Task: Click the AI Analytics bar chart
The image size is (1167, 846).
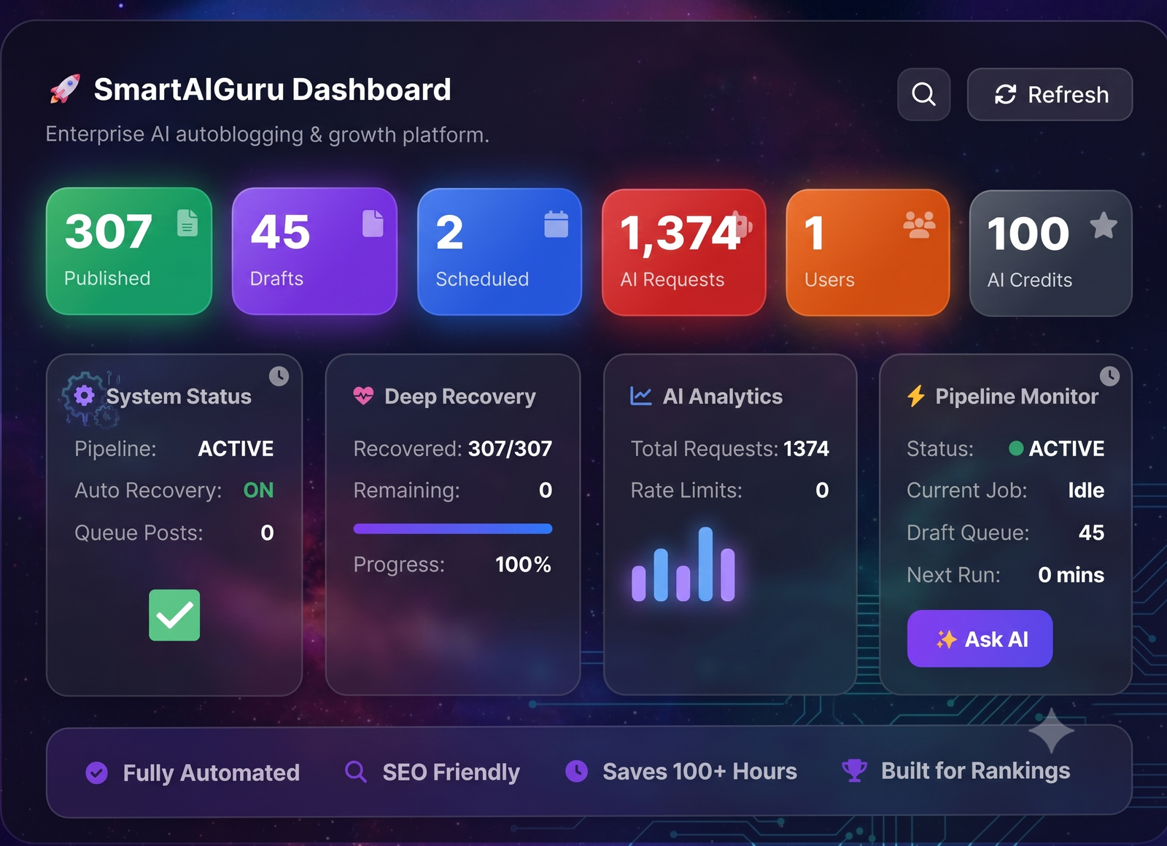Action: pos(683,564)
